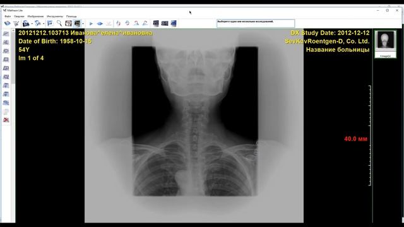Expand the arrow beside the dark folder icon
The height and width of the screenshot is (227, 404).
tap(32, 24)
